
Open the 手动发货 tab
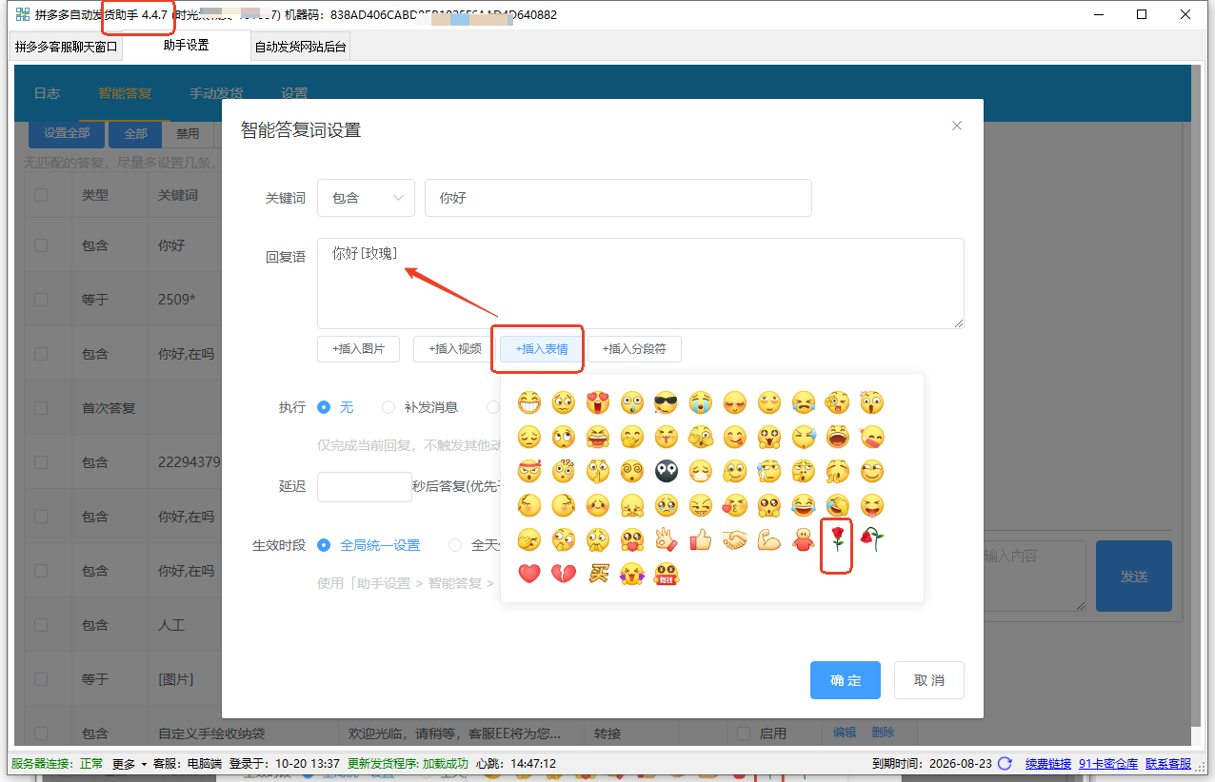click(x=216, y=93)
